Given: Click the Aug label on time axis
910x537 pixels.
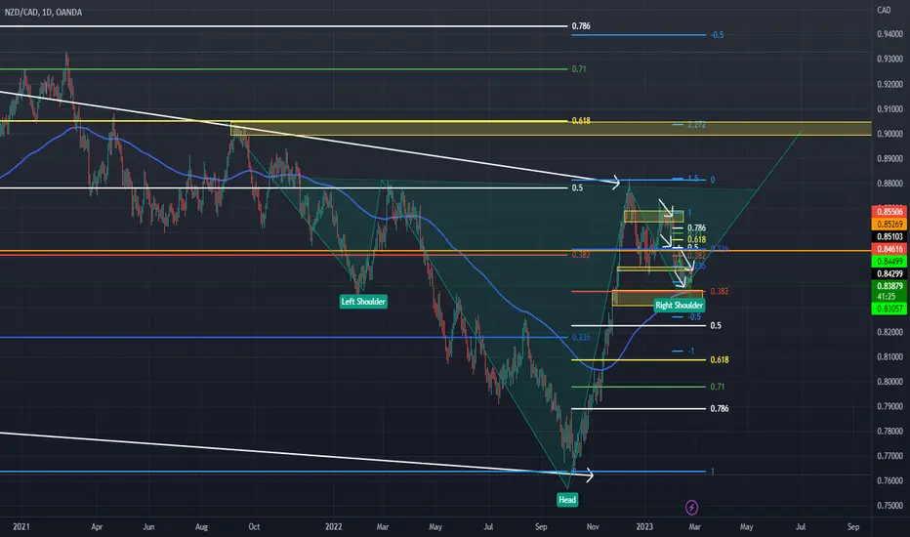Looking at the screenshot, I should (x=201, y=526).
